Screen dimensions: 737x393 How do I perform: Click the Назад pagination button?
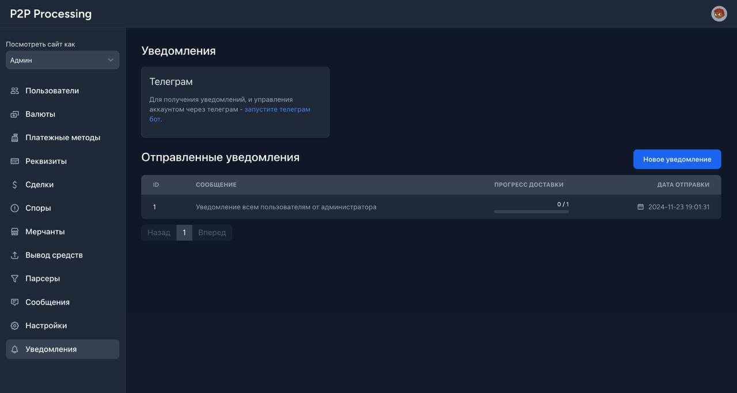point(159,233)
